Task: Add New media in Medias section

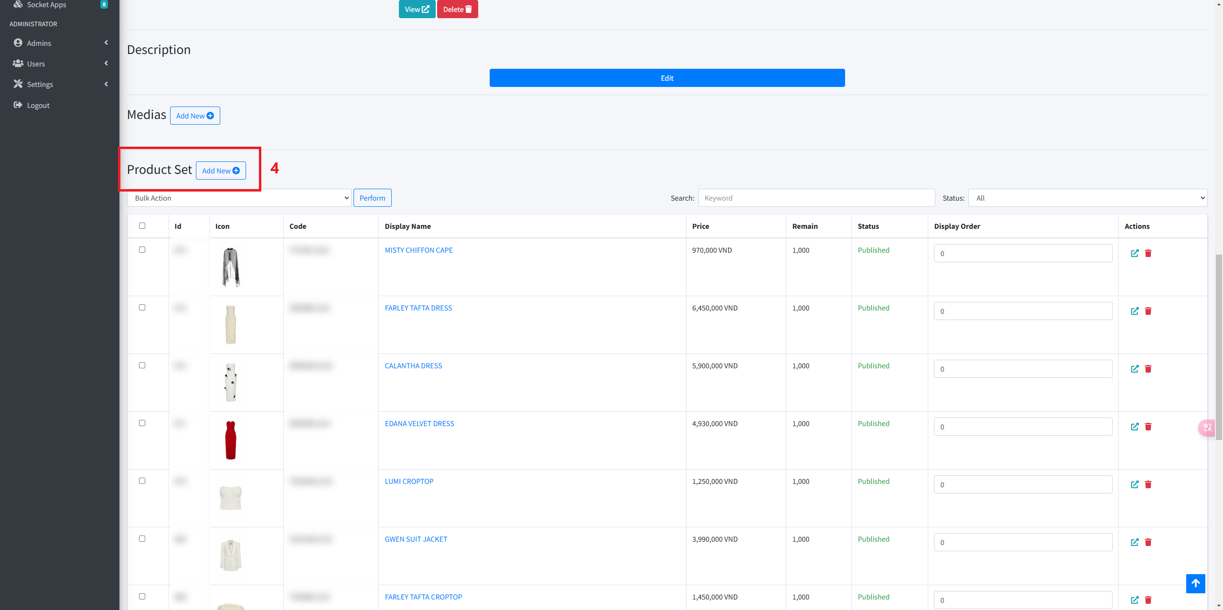Action: pyautogui.click(x=195, y=116)
